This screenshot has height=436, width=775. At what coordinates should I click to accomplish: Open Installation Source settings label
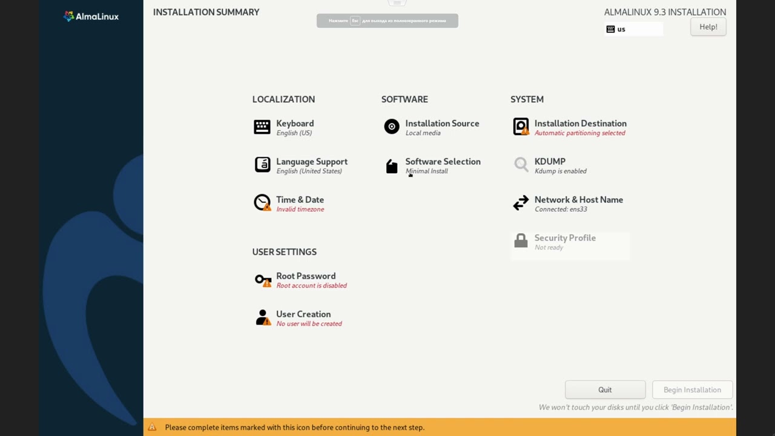click(442, 124)
